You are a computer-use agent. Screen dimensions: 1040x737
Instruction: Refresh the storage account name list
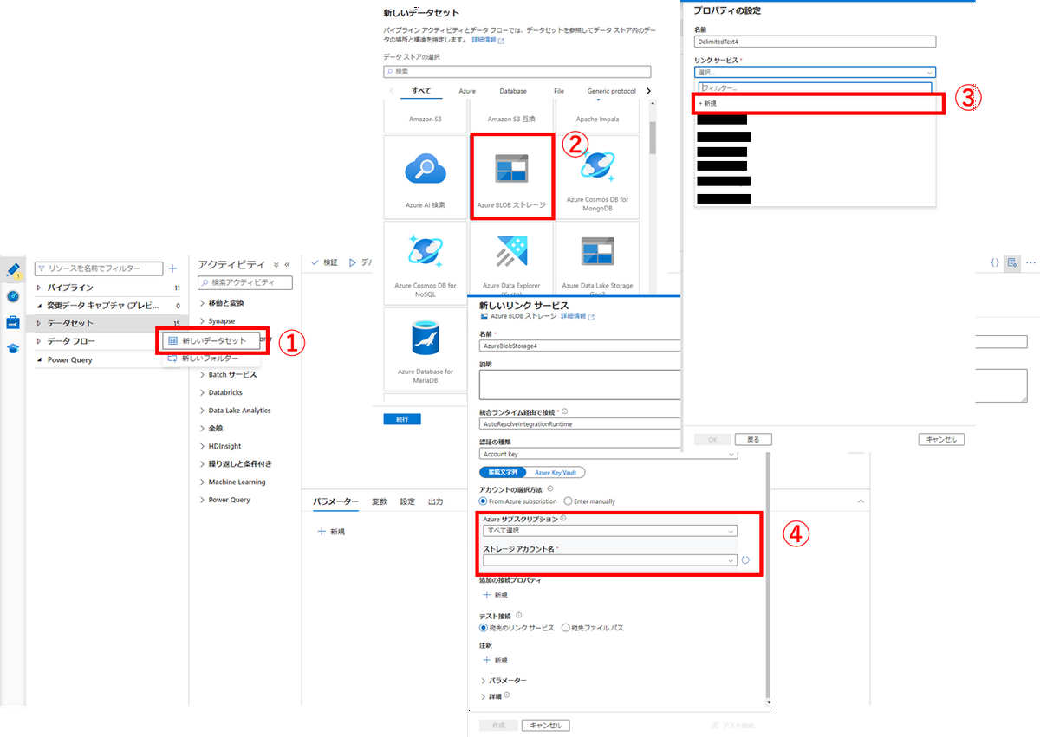tap(745, 560)
